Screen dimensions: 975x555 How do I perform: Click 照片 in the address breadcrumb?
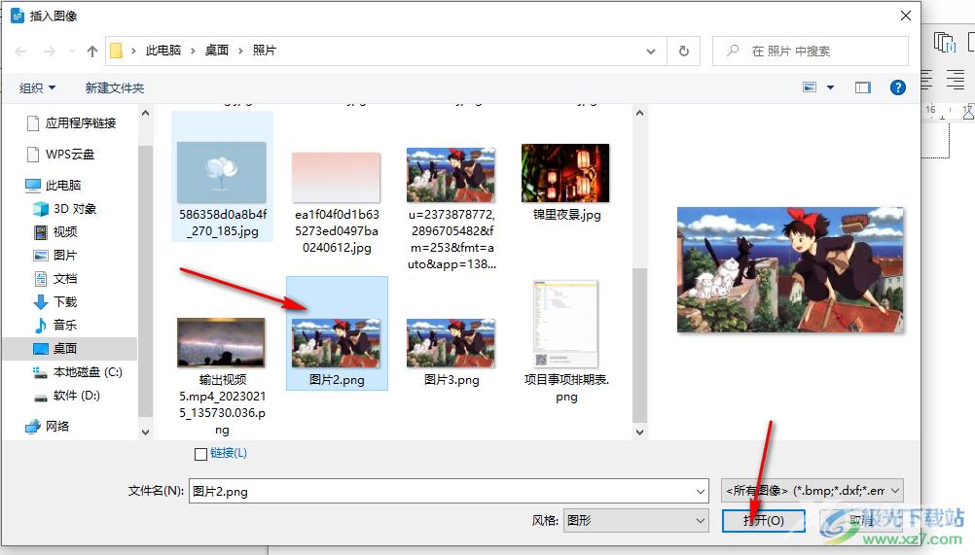pos(265,51)
